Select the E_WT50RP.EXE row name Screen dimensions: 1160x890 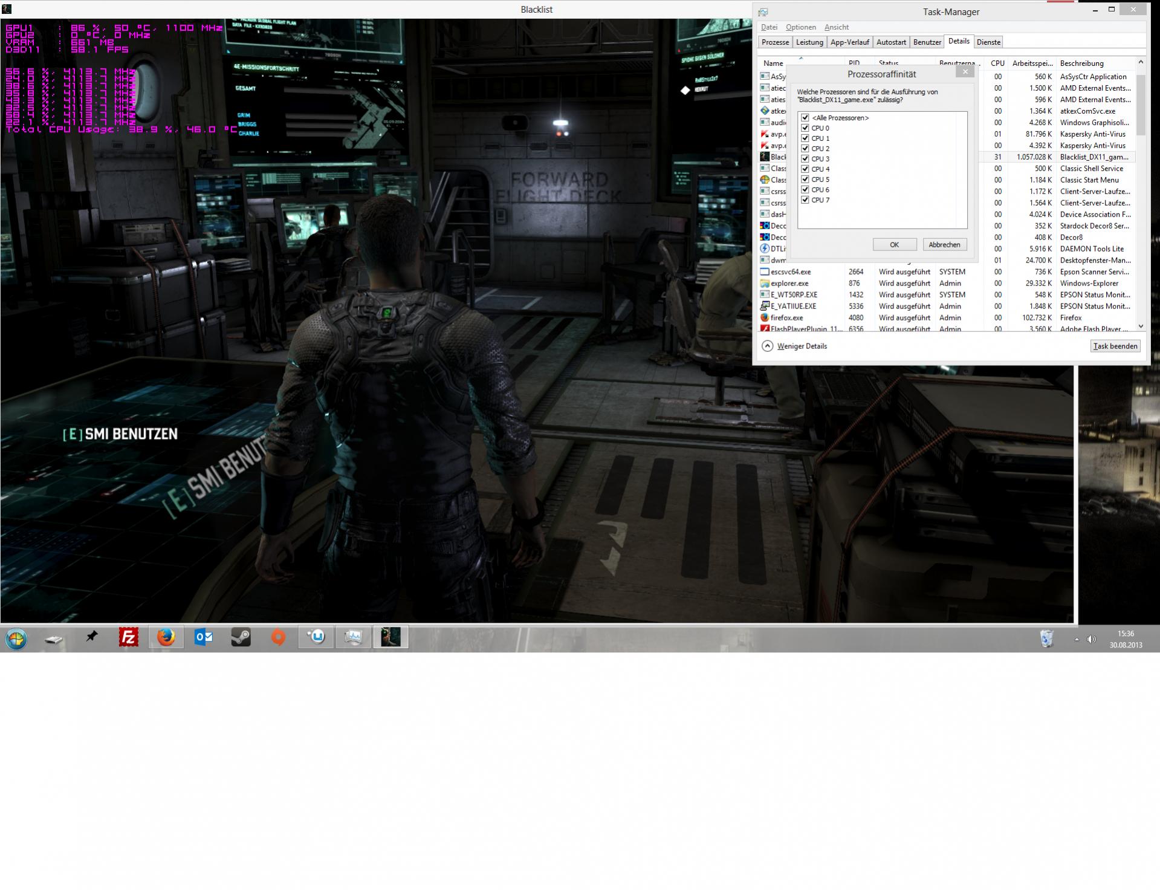[x=794, y=295]
